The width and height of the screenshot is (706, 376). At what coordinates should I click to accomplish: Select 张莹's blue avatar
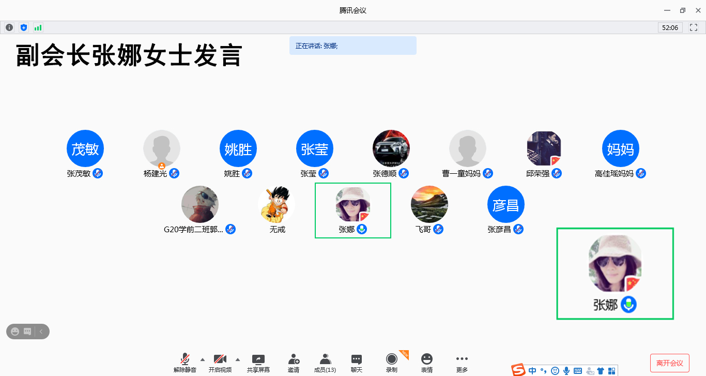pos(315,148)
